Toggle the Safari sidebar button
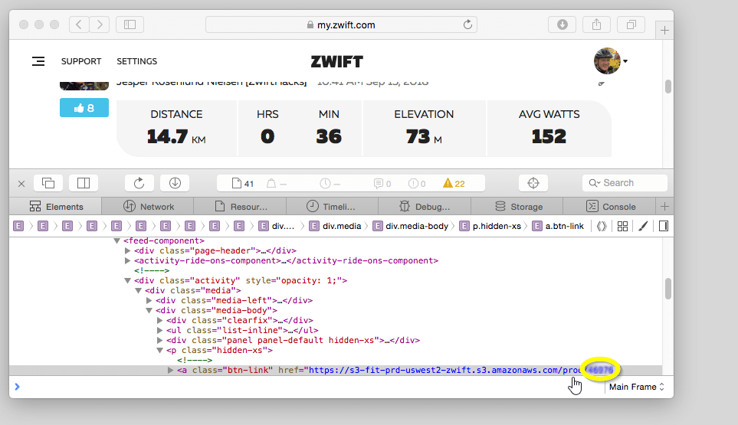738x425 pixels. click(x=130, y=25)
